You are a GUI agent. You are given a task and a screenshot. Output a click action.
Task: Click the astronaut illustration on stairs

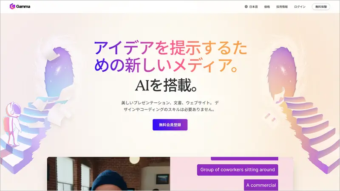coord(13,124)
